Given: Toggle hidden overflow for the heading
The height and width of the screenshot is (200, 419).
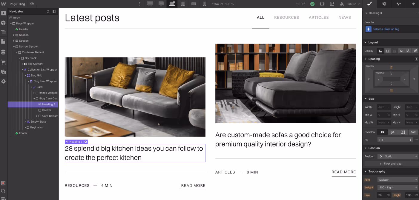Looking at the screenshot, I should [x=392, y=132].
